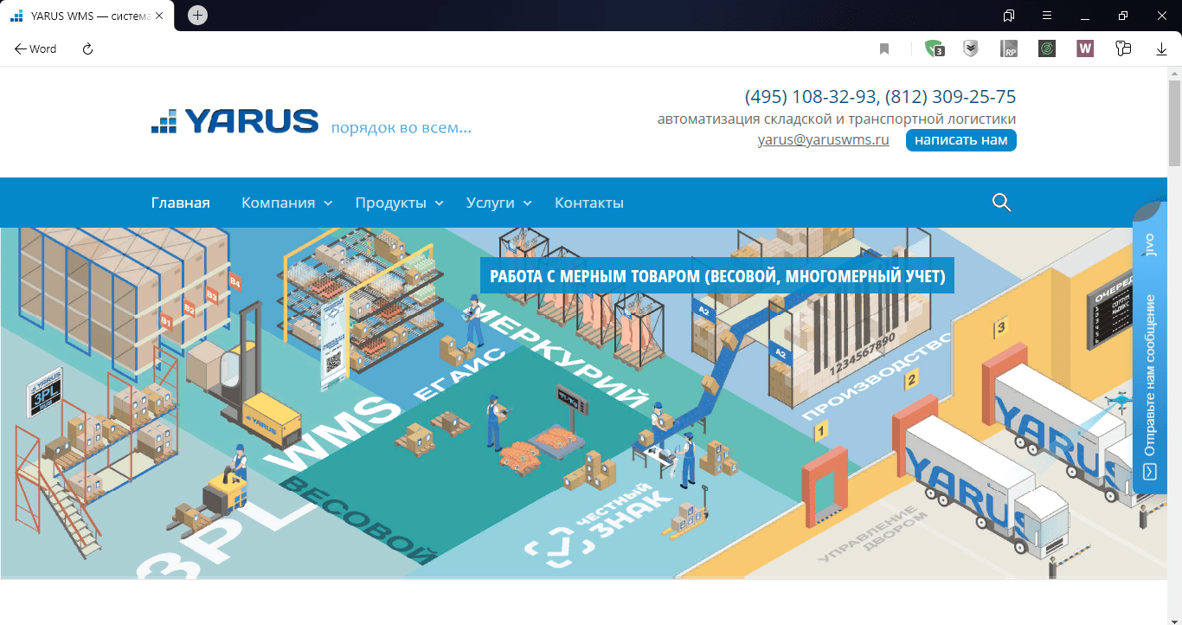Open the password keys manager icon
Image resolution: width=1182 pixels, height=625 pixels.
click(1123, 49)
